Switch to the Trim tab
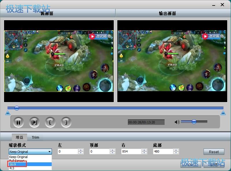The image size is (231, 171). (35, 137)
